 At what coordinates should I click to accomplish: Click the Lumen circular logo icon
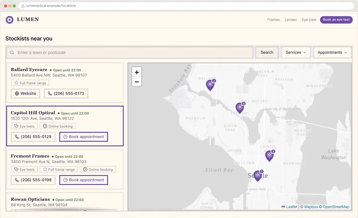[9, 20]
